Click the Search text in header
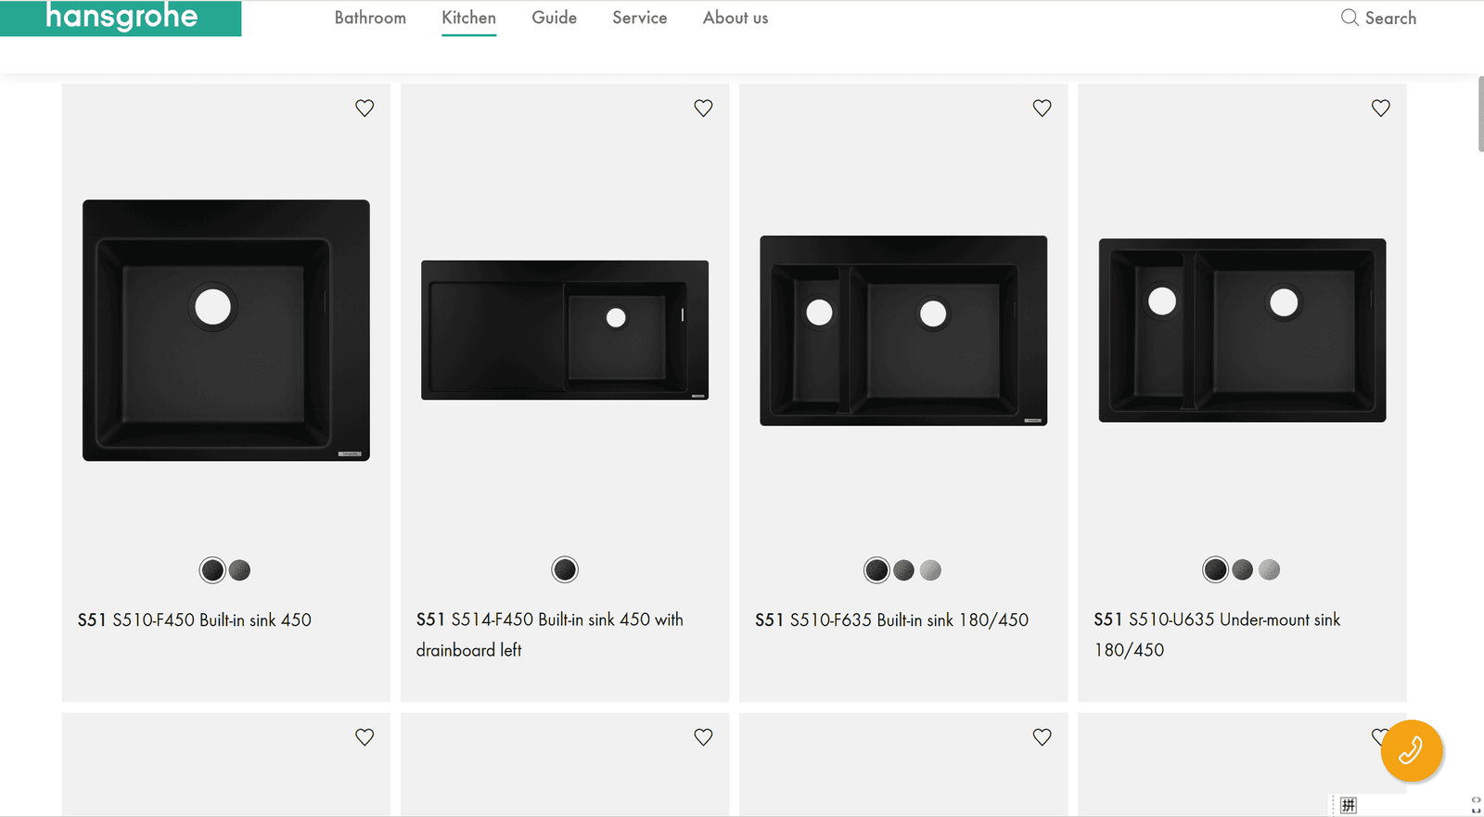This screenshot has height=817, width=1484. [x=1390, y=18]
